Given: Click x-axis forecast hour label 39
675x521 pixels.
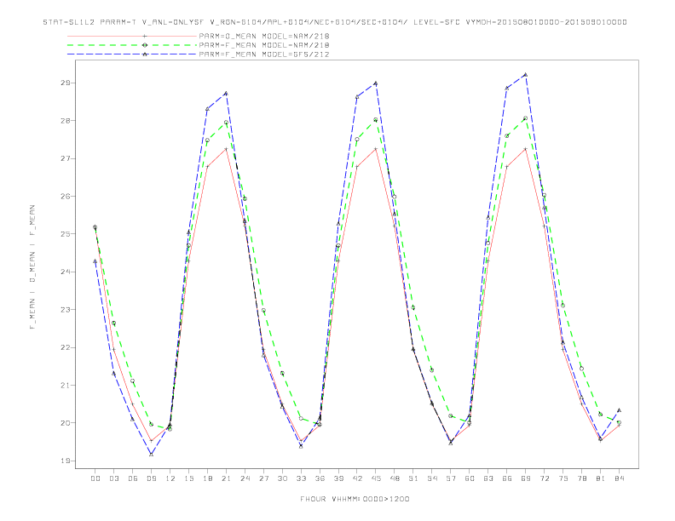Looking at the screenshot, I should pos(338,478).
